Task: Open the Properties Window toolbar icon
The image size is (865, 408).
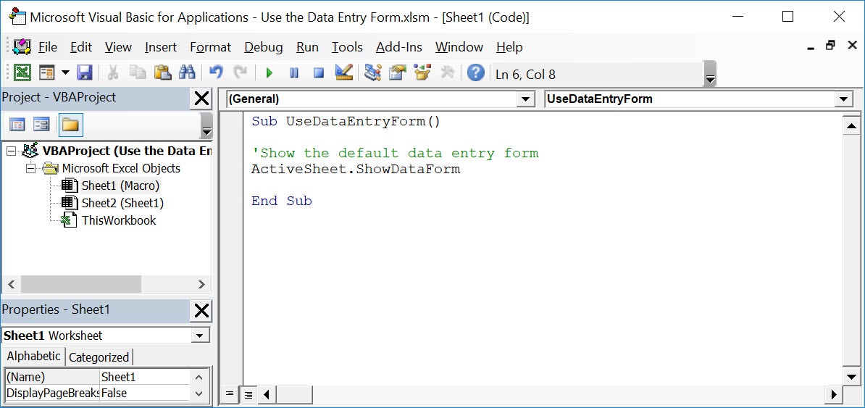Action: (x=398, y=72)
